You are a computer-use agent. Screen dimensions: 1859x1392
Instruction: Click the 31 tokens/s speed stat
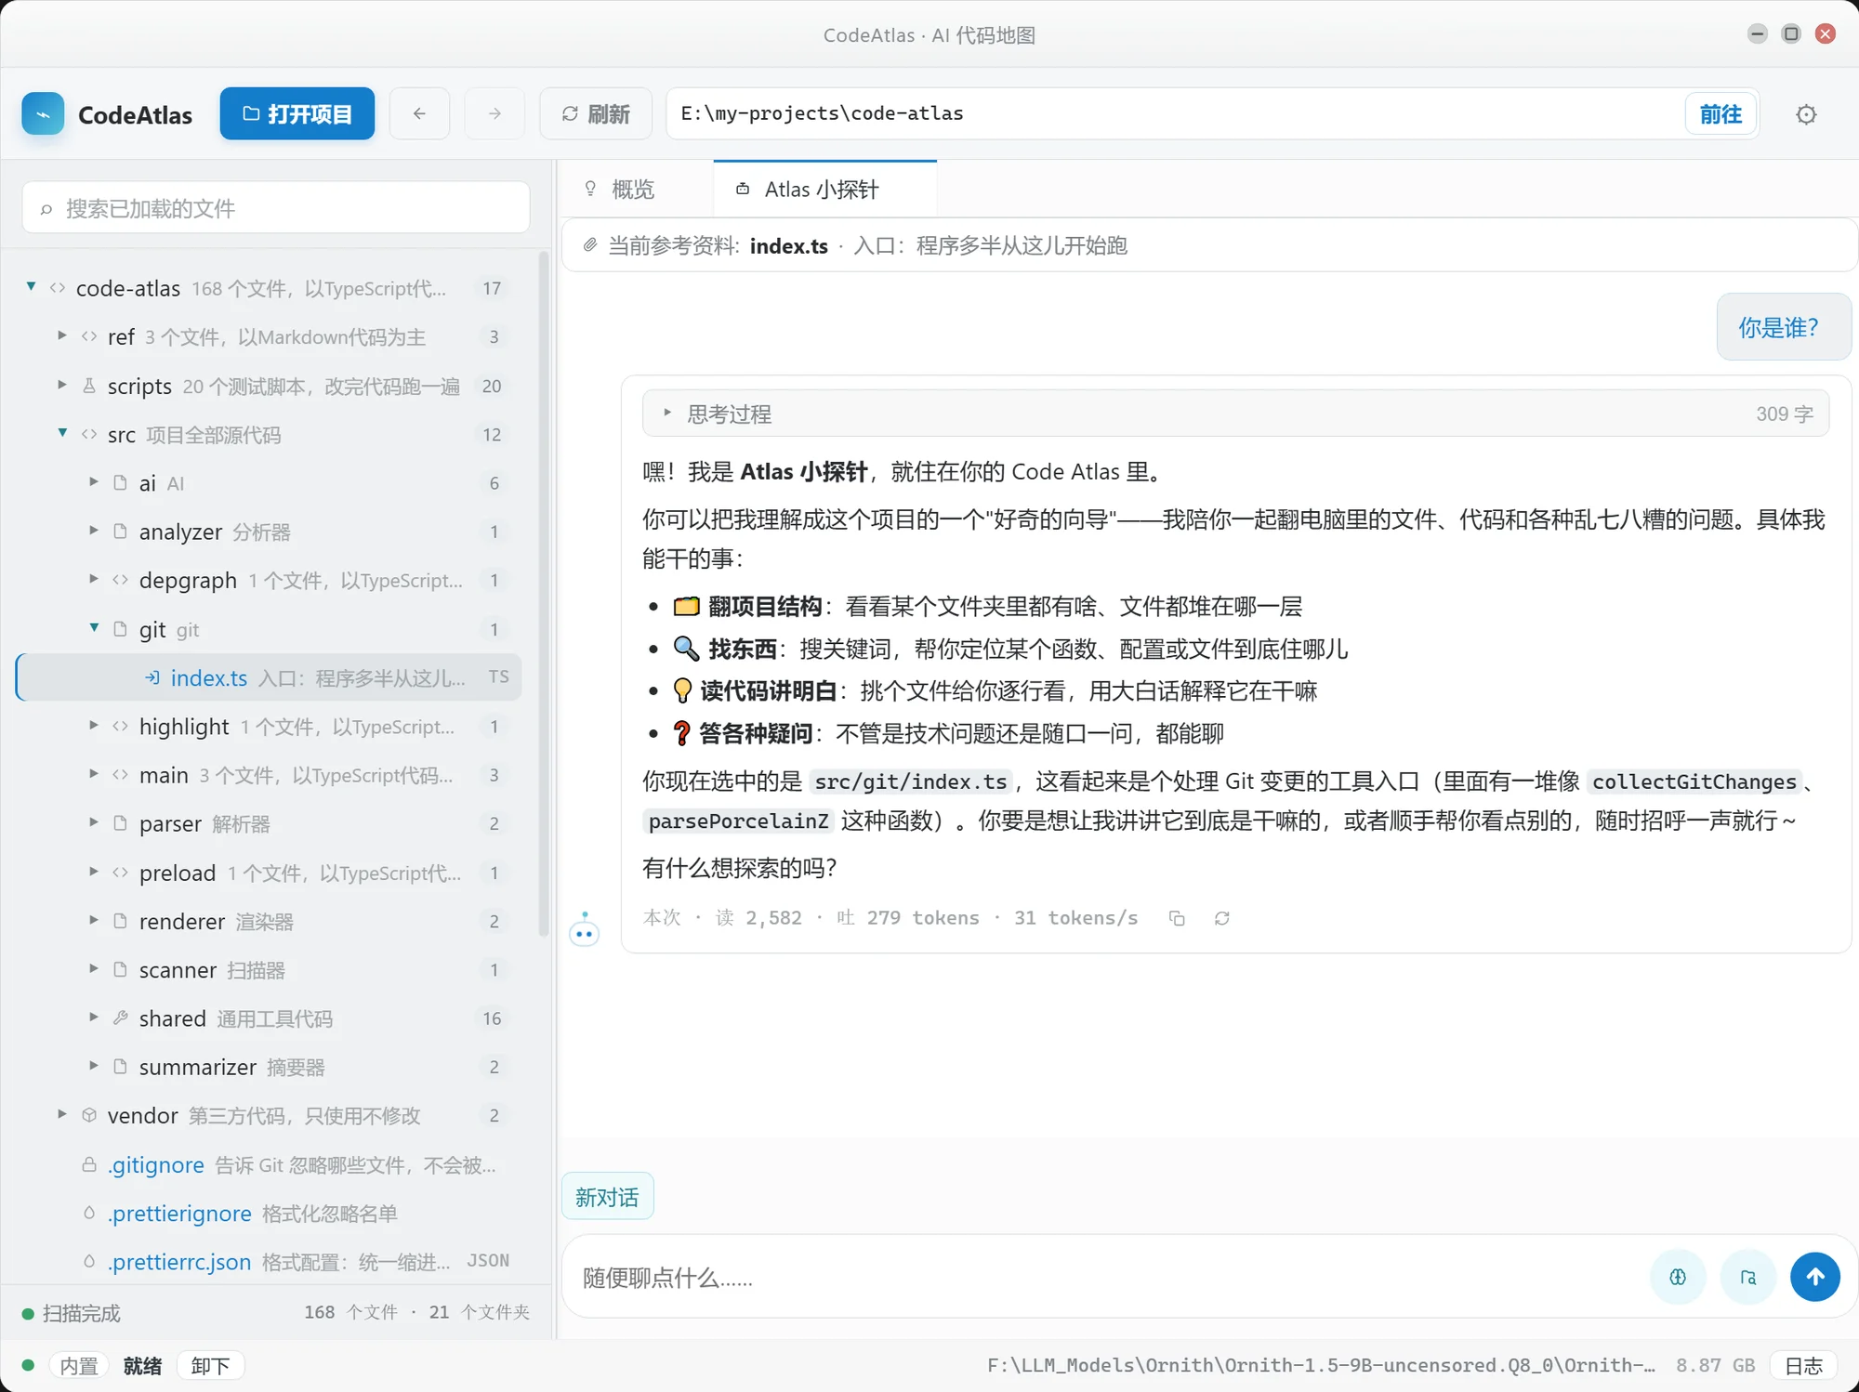(1075, 918)
